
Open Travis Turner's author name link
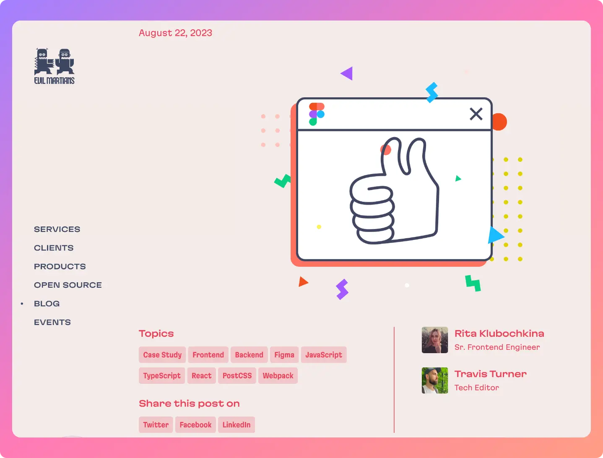pos(490,374)
